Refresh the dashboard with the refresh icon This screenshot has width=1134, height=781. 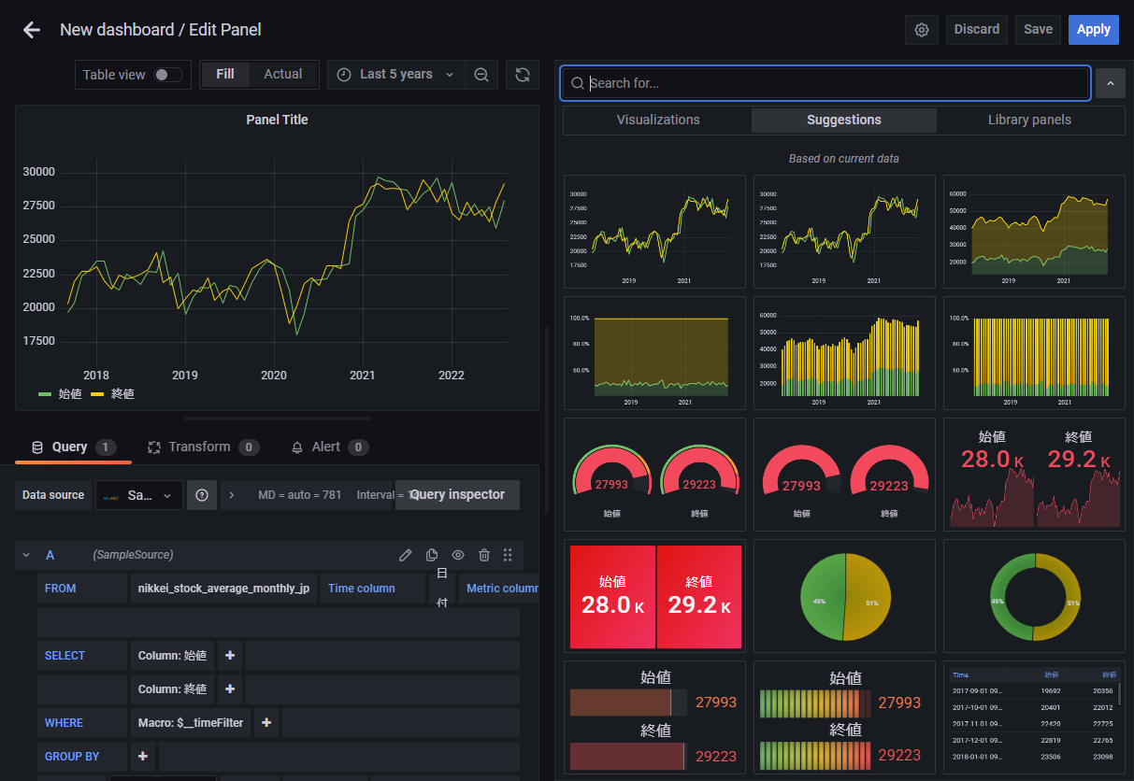pos(523,75)
